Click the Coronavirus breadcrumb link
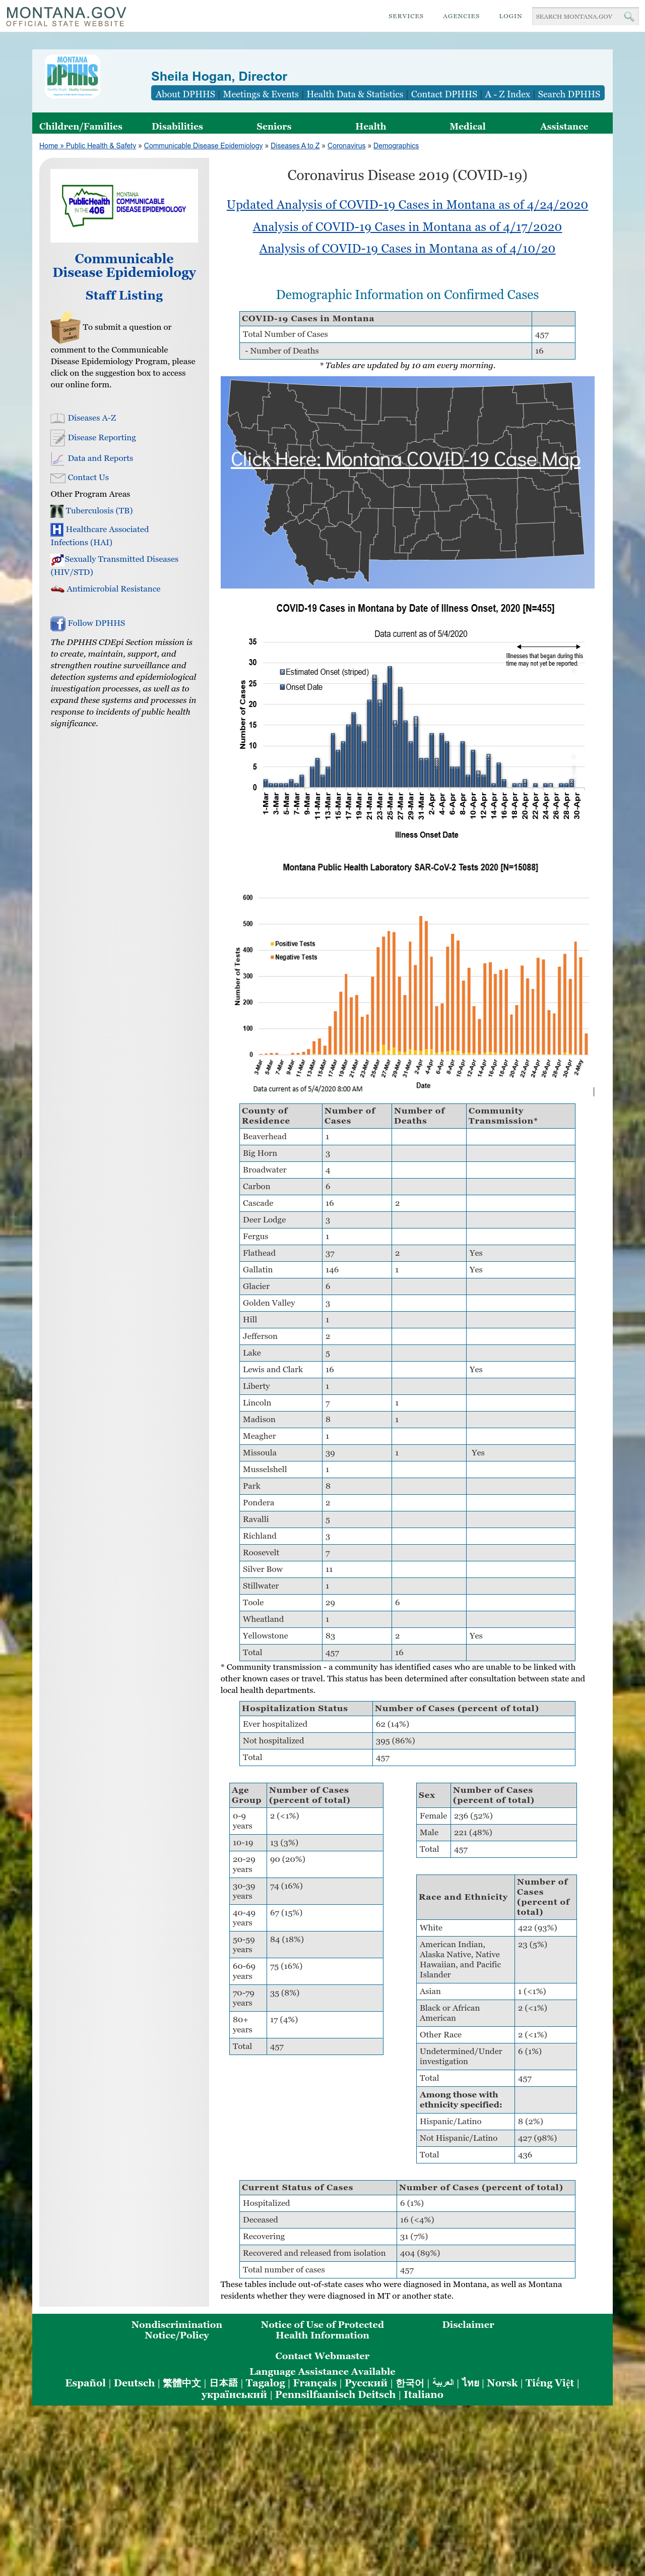 [347, 146]
